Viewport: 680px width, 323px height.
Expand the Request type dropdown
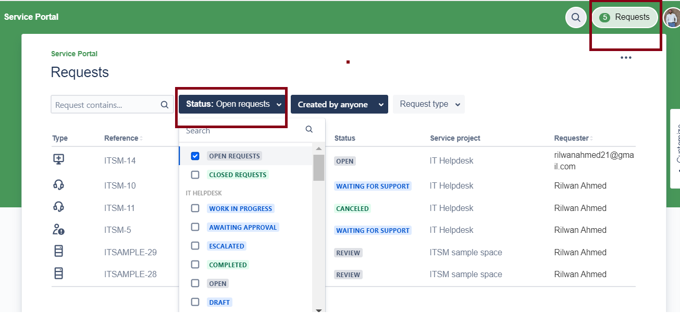pos(428,104)
